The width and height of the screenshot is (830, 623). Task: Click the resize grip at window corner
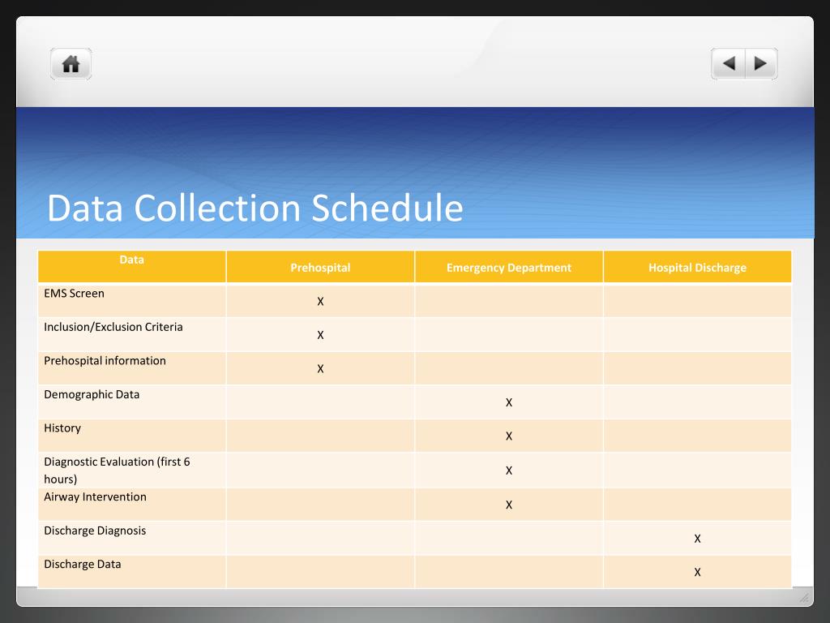click(805, 598)
